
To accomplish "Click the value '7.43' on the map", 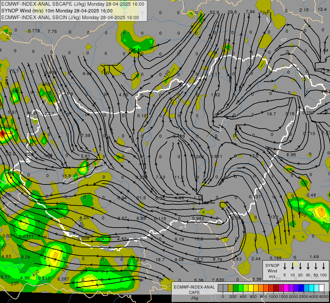I will click(x=160, y=177).
